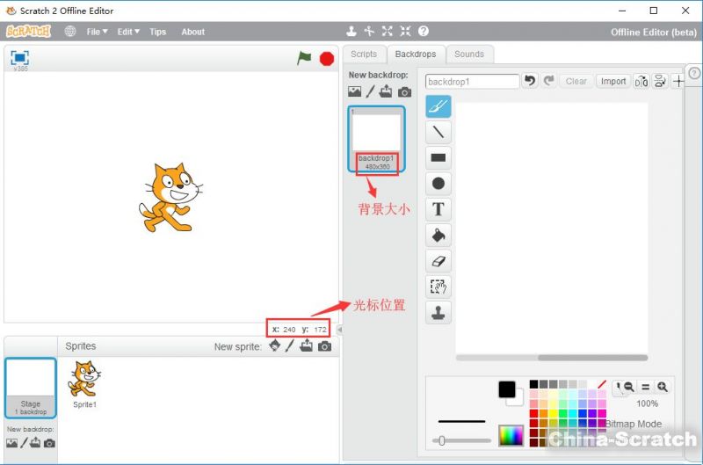703x465 pixels.
Task: Switch to the Sounds tab
Action: (x=469, y=54)
